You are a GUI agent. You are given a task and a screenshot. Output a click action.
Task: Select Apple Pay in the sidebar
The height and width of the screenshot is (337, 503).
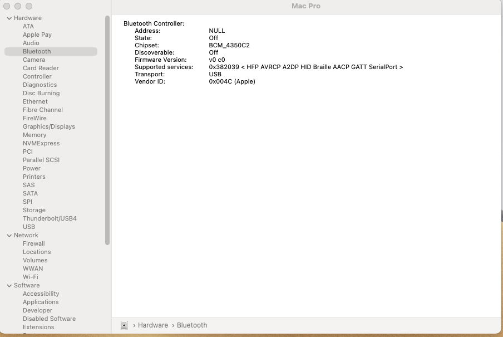(x=37, y=35)
